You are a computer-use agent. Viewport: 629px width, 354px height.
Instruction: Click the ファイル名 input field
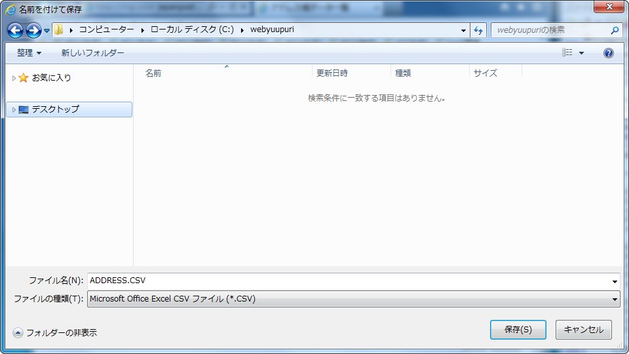click(347, 281)
